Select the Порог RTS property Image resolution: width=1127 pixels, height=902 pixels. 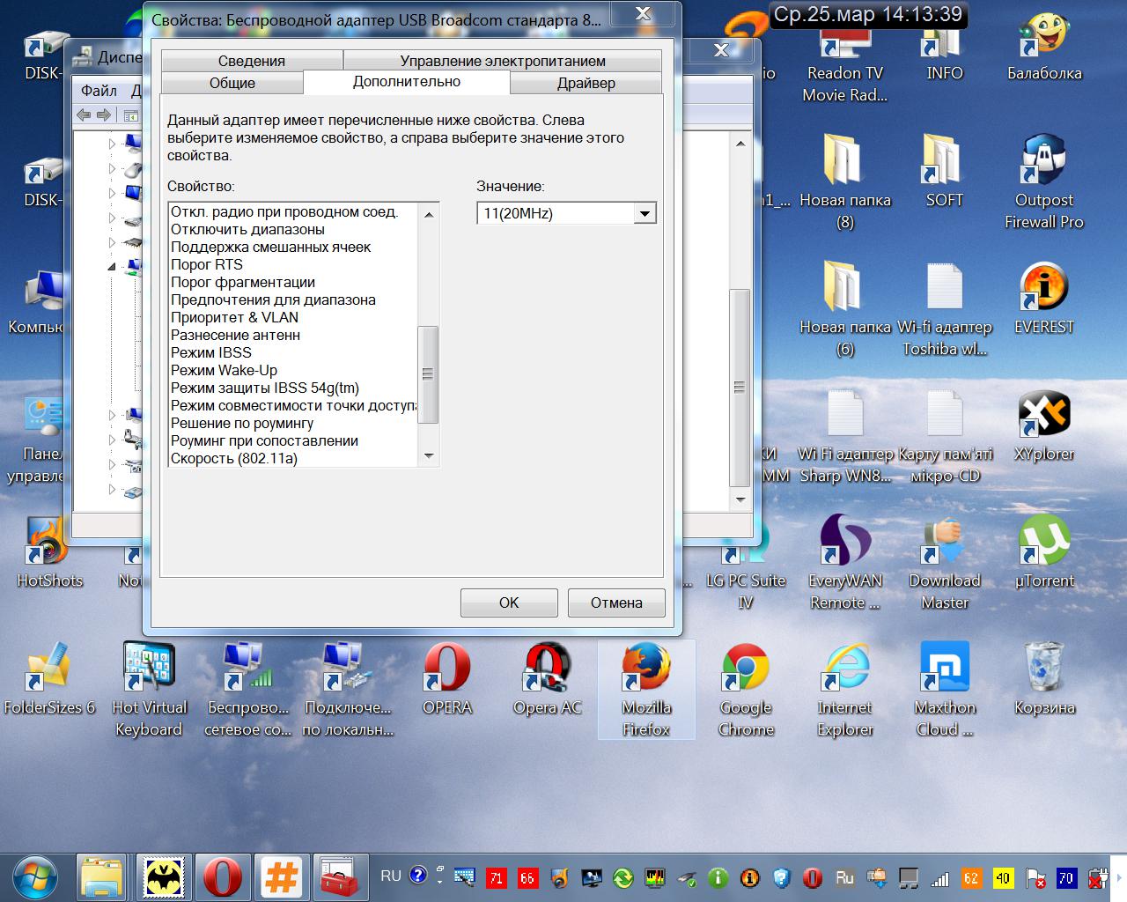tap(207, 264)
